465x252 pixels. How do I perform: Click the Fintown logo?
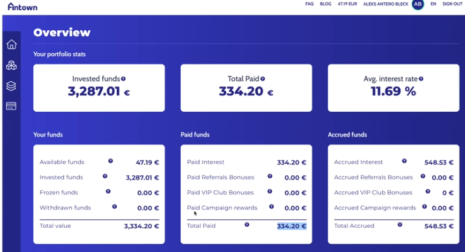(x=22, y=7)
